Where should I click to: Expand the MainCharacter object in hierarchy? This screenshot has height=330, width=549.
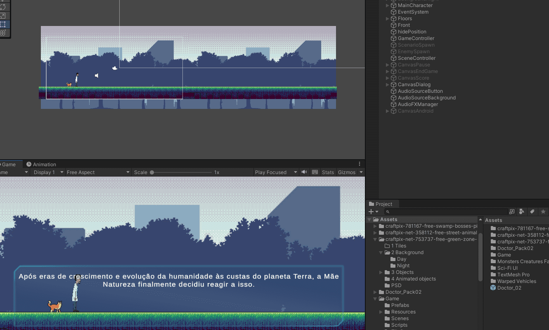coord(387,5)
